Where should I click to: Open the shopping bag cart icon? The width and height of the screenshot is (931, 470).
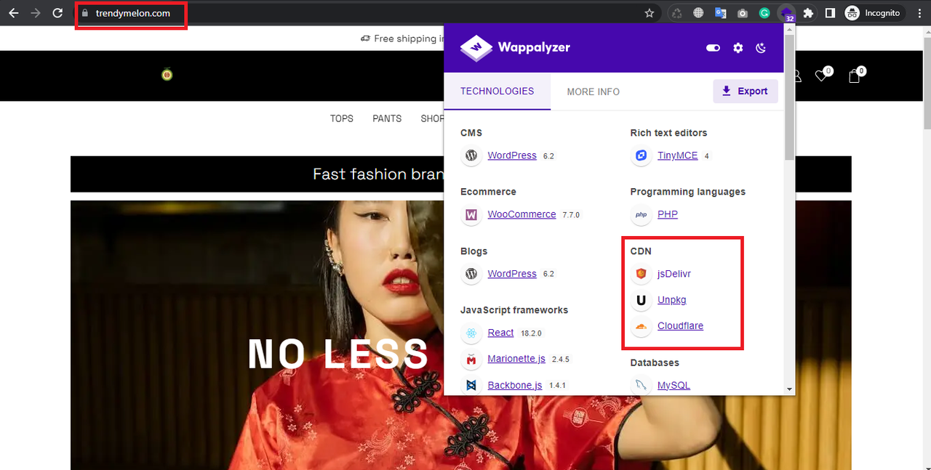click(856, 75)
